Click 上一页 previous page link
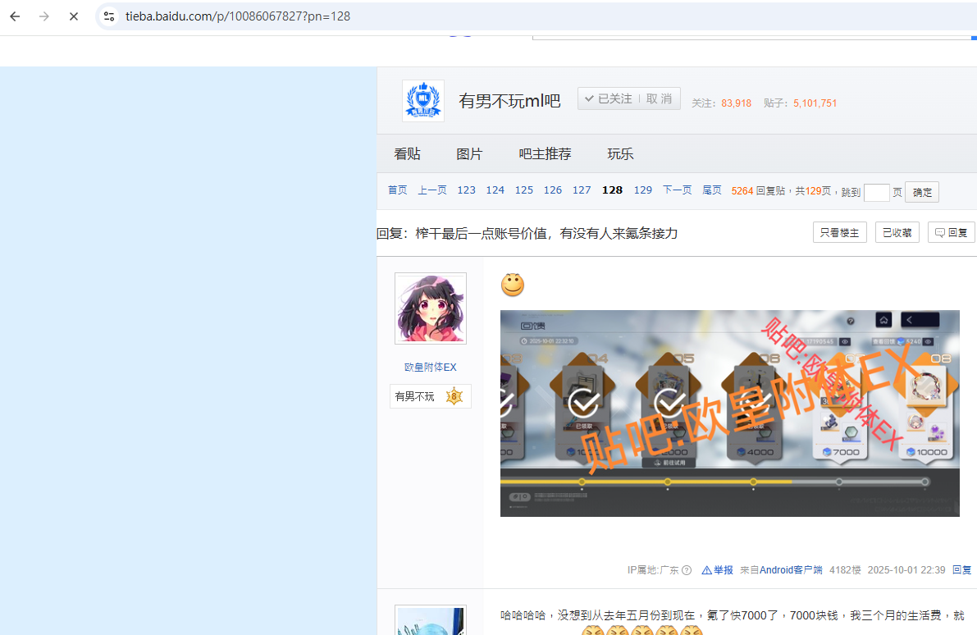Image resolution: width=977 pixels, height=635 pixels. pos(432,190)
